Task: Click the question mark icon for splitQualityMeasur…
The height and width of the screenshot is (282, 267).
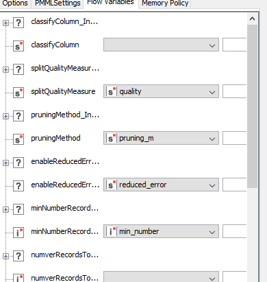Action: tap(18, 69)
